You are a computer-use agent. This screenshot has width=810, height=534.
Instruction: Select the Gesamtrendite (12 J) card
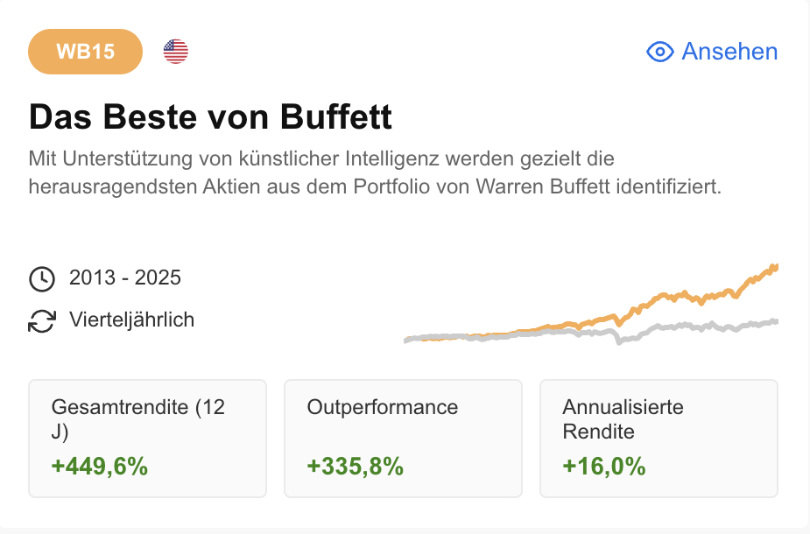[x=147, y=439]
